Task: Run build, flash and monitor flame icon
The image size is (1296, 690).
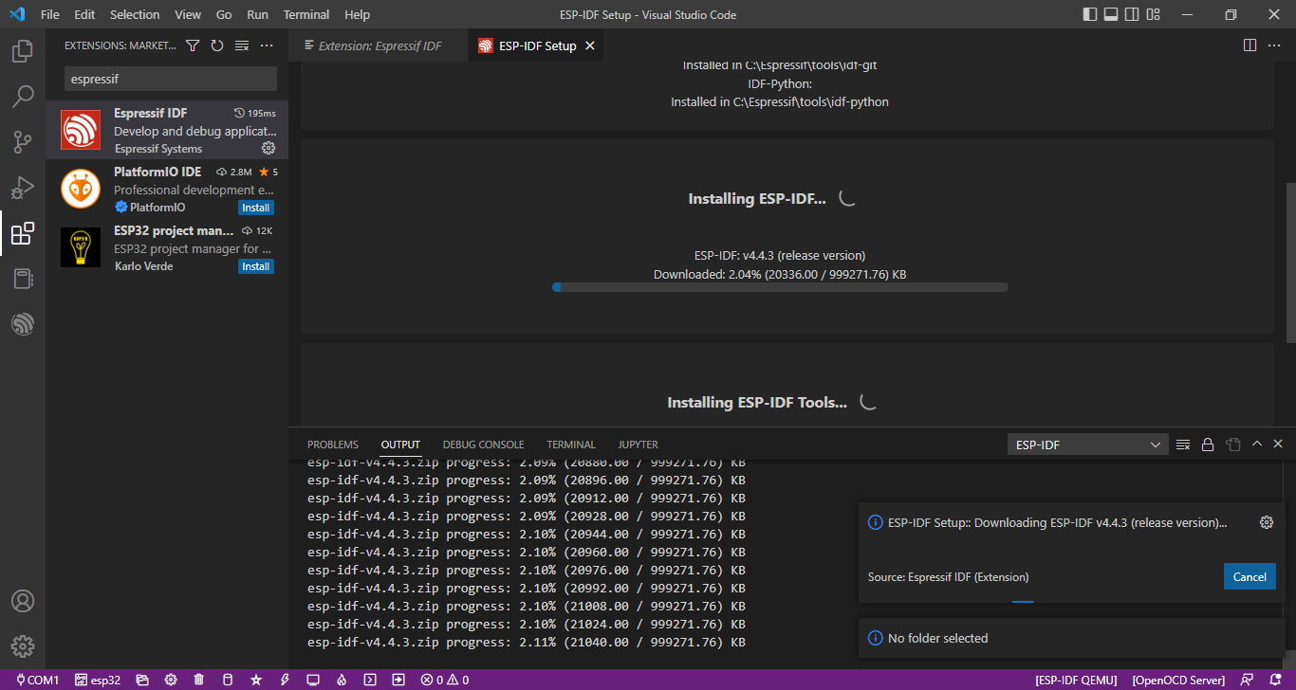Action: click(x=342, y=680)
